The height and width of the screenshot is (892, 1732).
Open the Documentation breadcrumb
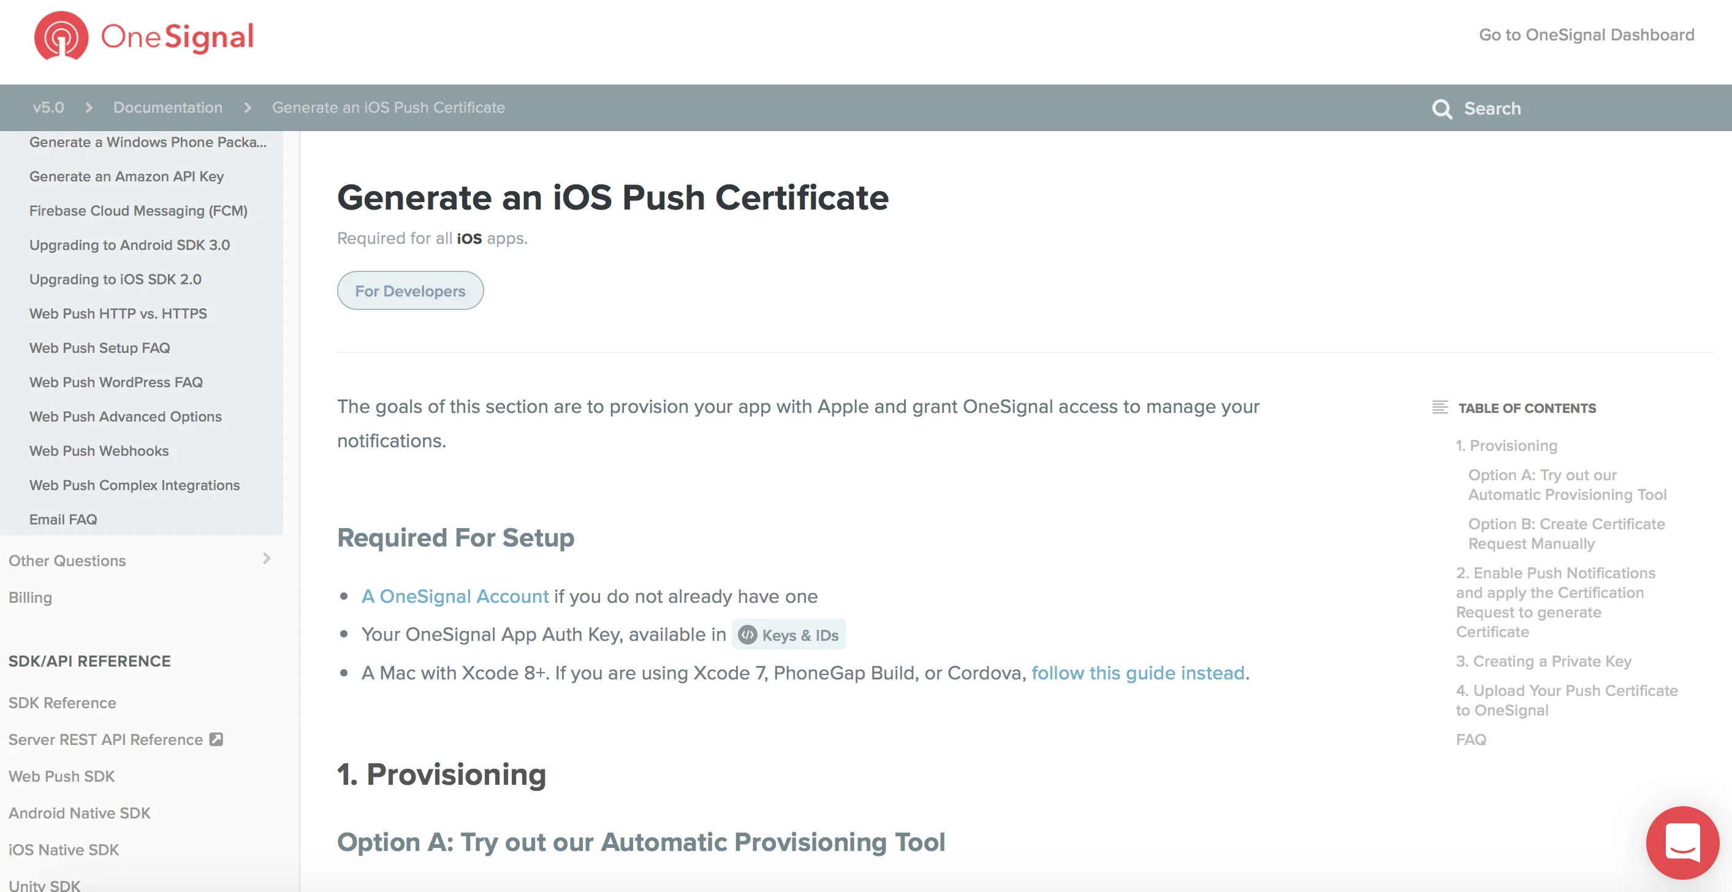tap(167, 108)
